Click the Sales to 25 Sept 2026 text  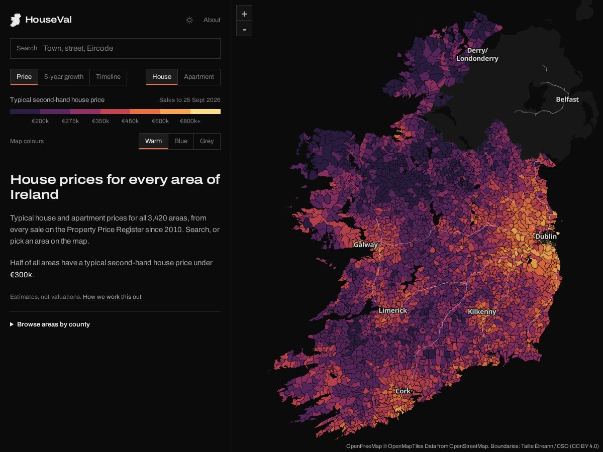[x=190, y=100]
